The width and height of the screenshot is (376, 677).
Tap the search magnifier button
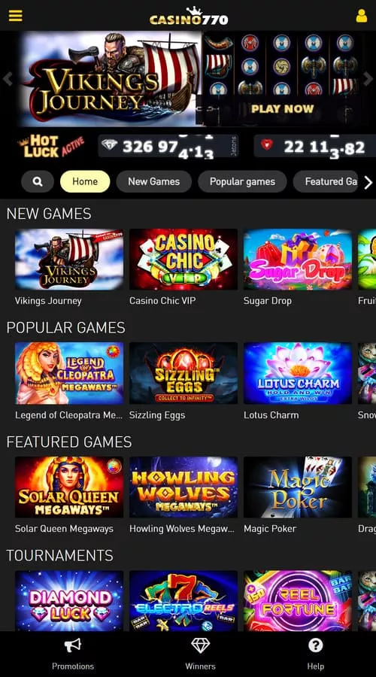[38, 181]
